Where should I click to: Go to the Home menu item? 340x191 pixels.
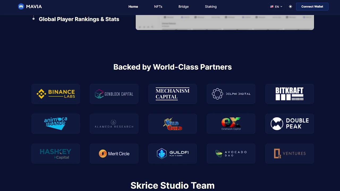pos(133,7)
